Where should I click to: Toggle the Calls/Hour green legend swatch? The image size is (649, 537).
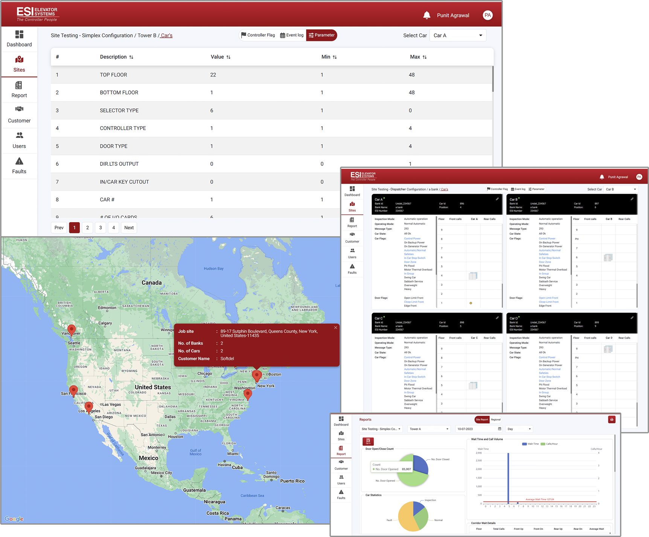coord(543,444)
